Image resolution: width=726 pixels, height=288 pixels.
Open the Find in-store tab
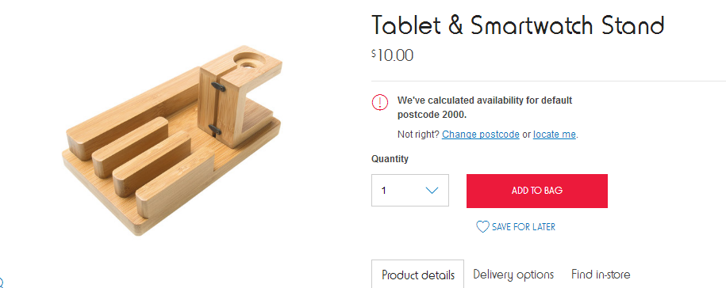601,275
